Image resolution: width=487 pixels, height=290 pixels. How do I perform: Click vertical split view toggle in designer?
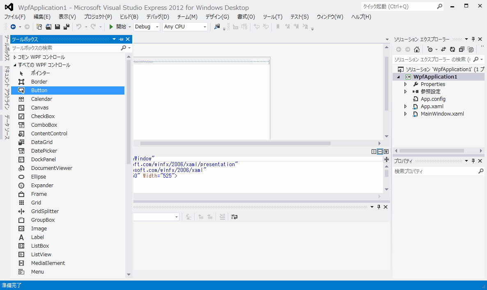pyautogui.click(x=374, y=151)
